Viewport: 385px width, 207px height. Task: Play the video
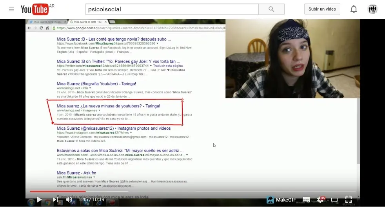click(x=39, y=200)
